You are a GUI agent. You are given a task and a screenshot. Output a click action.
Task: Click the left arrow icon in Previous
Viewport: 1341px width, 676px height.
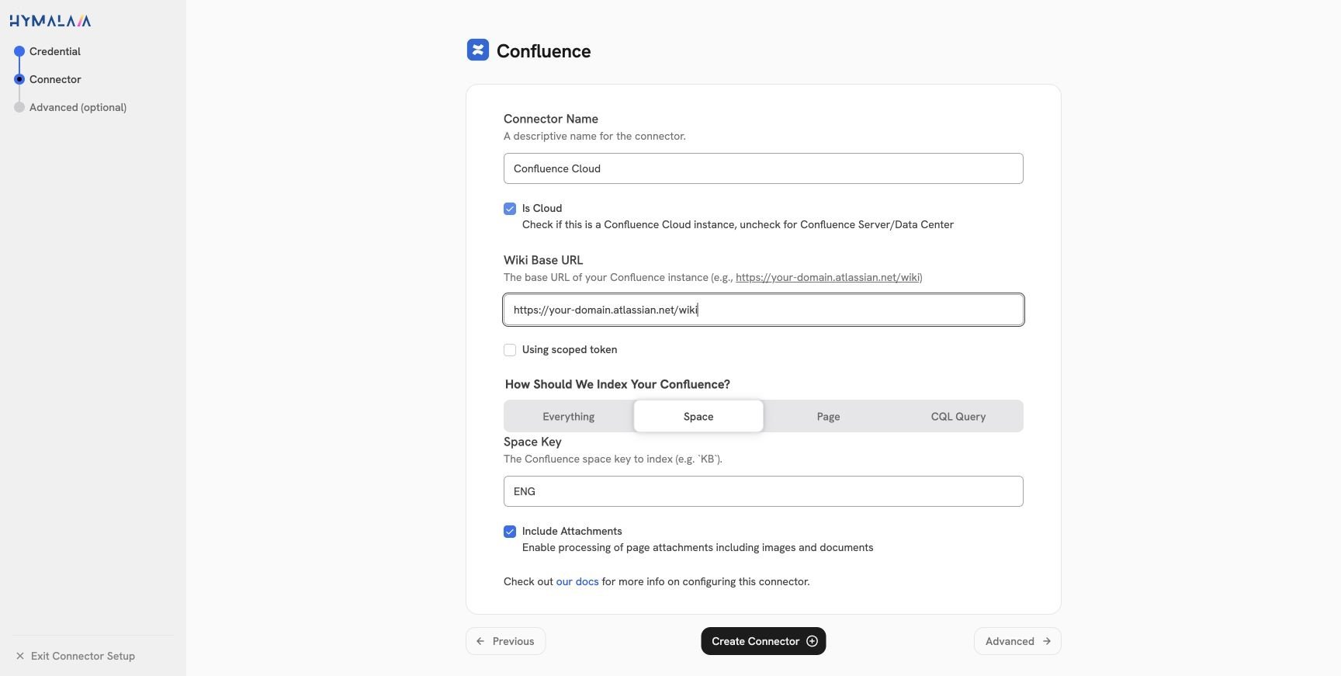(x=480, y=641)
